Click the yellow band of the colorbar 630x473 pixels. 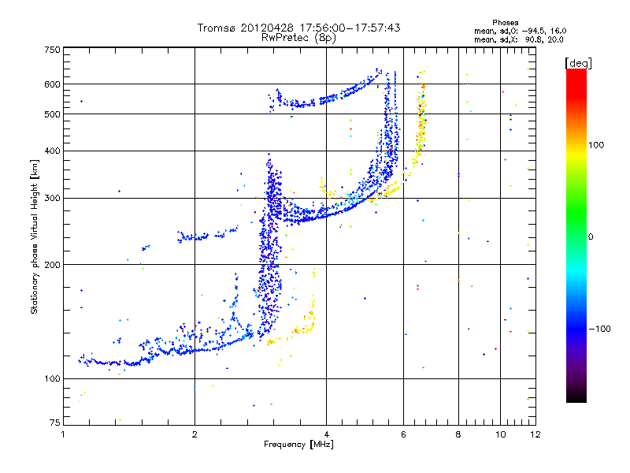pos(576,155)
